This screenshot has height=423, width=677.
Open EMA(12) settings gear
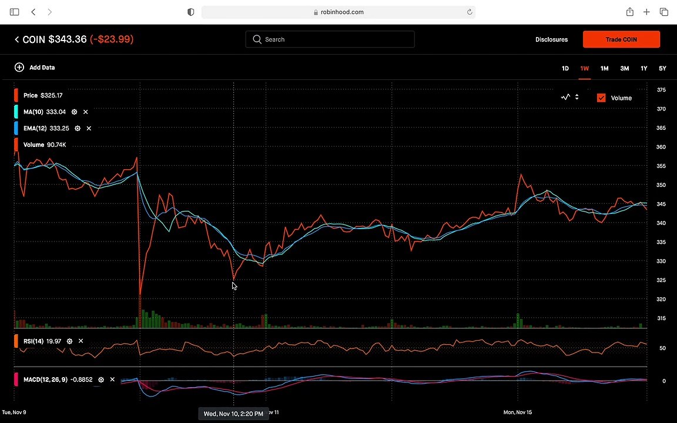coord(78,128)
